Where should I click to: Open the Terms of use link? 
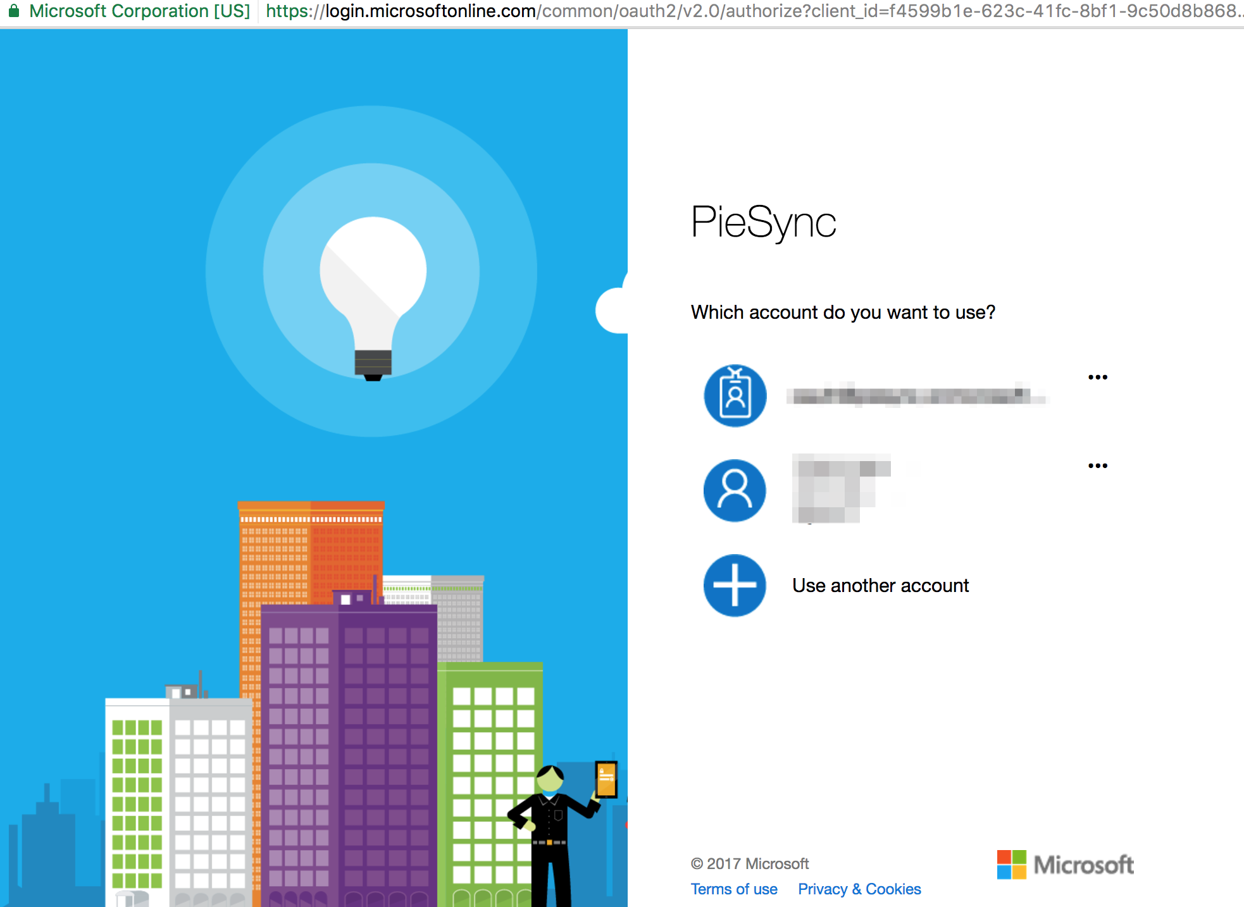tap(734, 889)
